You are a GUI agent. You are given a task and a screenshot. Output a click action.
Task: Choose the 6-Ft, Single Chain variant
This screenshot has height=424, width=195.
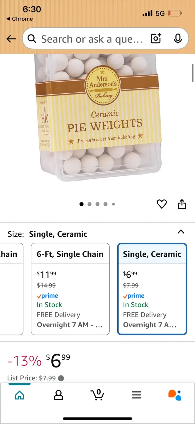tap(70, 289)
